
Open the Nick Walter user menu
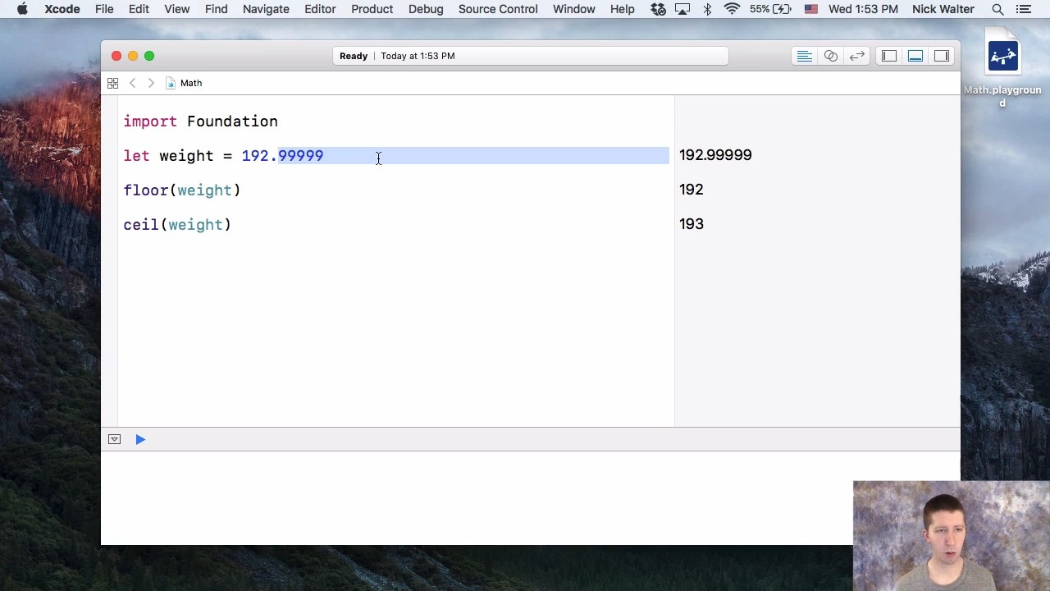click(943, 9)
